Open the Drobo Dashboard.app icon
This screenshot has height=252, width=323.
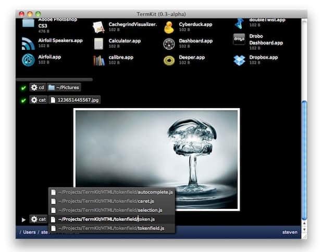click(239, 40)
